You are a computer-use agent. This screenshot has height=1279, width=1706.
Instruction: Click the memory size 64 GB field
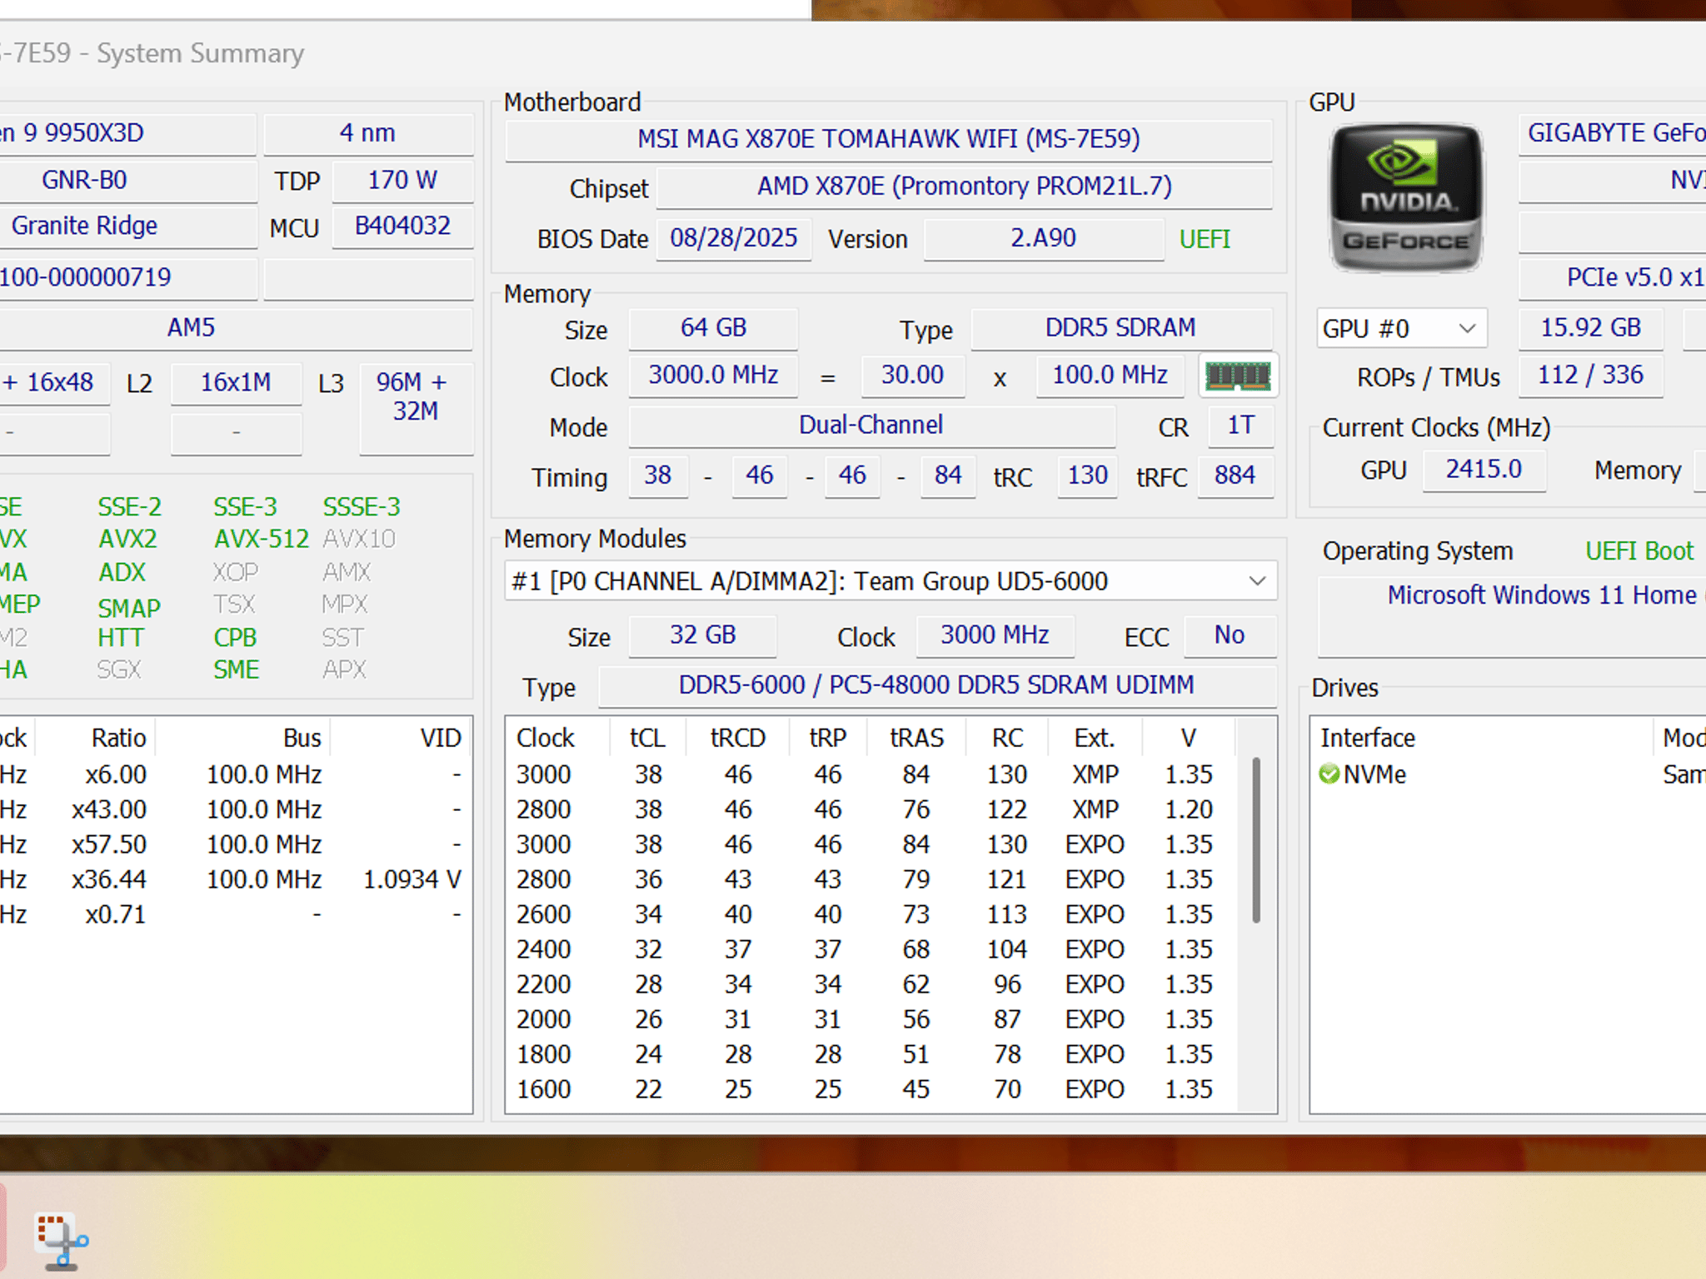(713, 328)
